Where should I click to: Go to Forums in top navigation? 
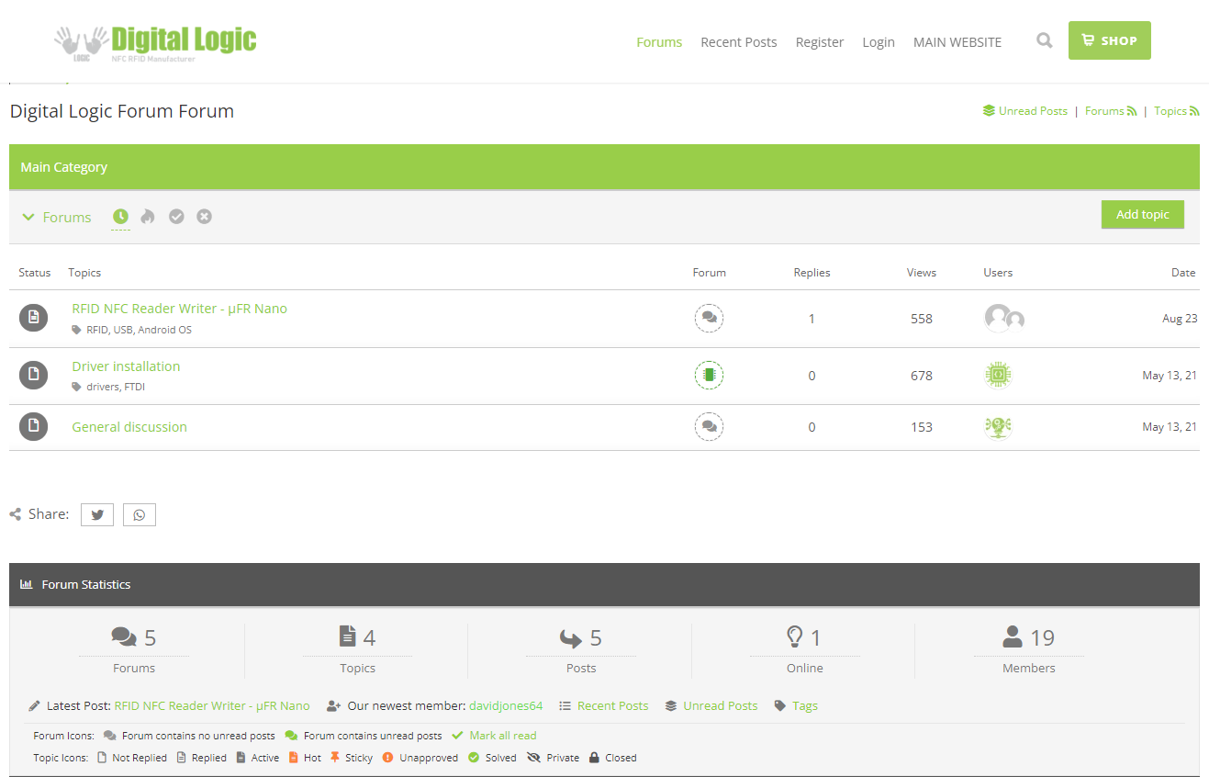[659, 42]
